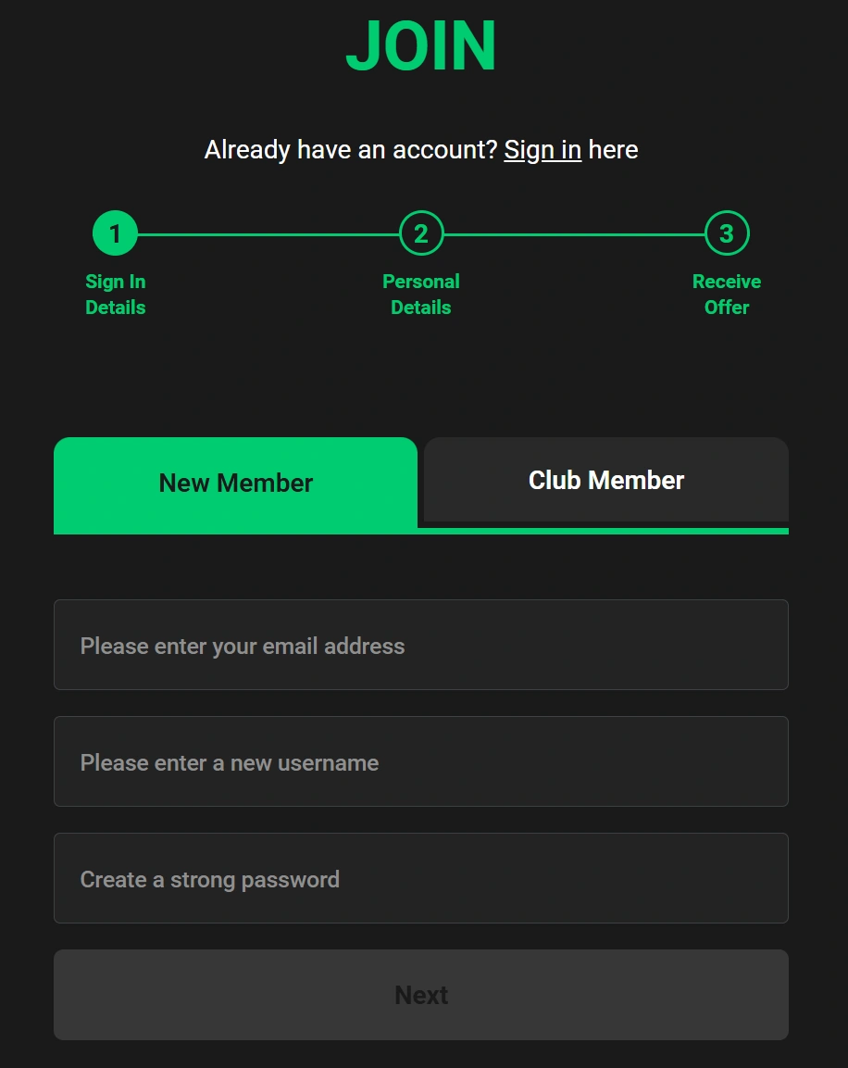This screenshot has height=1068, width=848.
Task: Select the 'Personal Details' step label
Action: [421, 294]
